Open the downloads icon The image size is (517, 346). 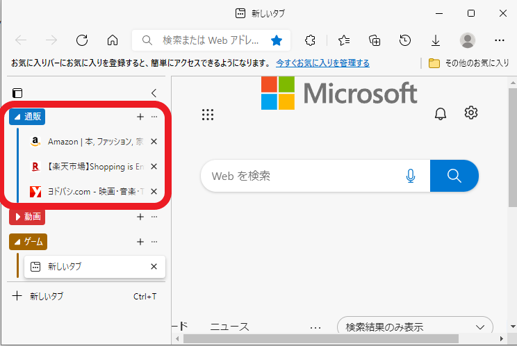click(x=436, y=40)
